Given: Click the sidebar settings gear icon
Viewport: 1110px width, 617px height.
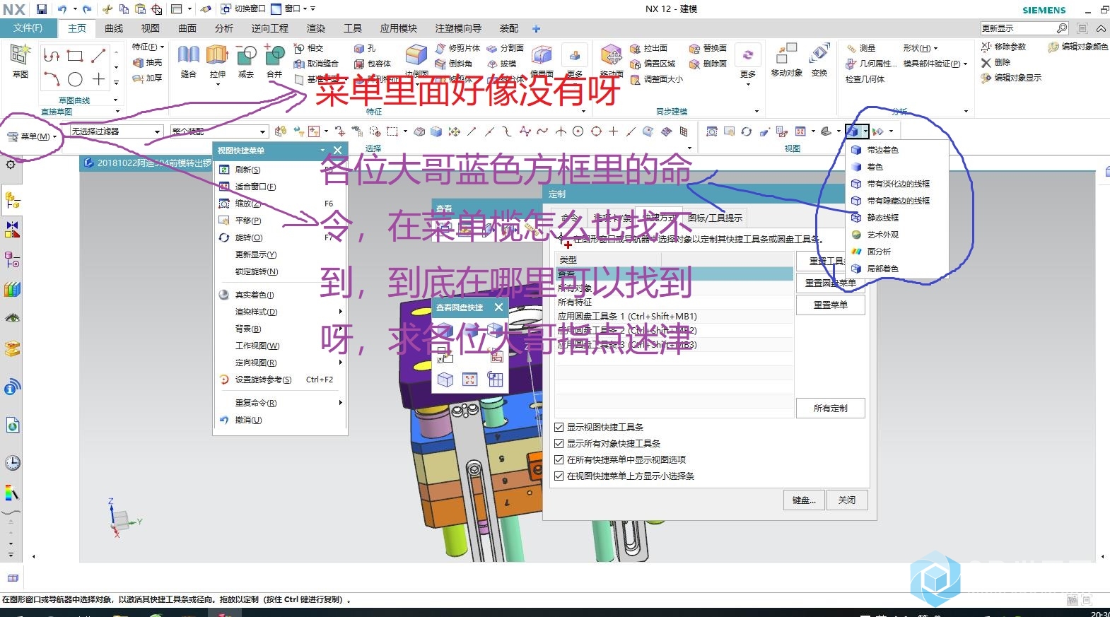Looking at the screenshot, I should pyautogui.click(x=11, y=165).
